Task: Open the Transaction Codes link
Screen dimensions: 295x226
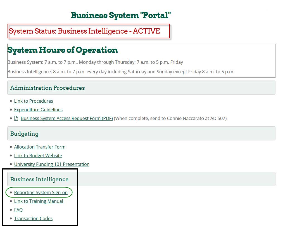Action: 33,218
